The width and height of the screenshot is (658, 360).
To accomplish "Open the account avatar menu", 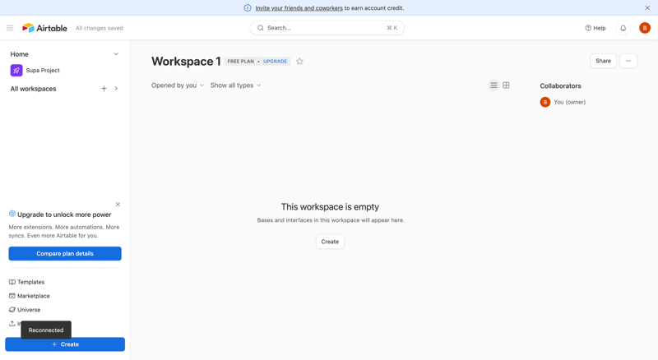I will coord(645,28).
